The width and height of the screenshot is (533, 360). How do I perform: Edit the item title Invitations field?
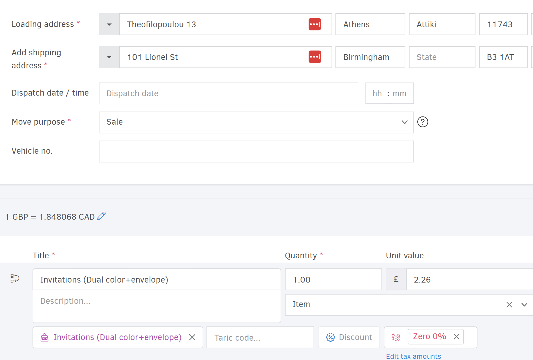pyautogui.click(x=157, y=280)
